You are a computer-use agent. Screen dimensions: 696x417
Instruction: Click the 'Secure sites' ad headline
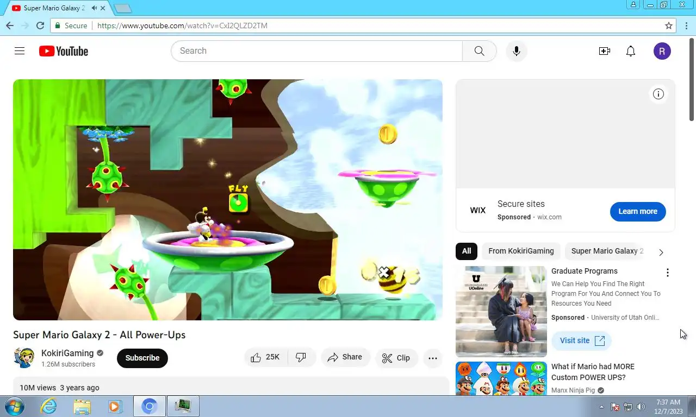point(521,204)
